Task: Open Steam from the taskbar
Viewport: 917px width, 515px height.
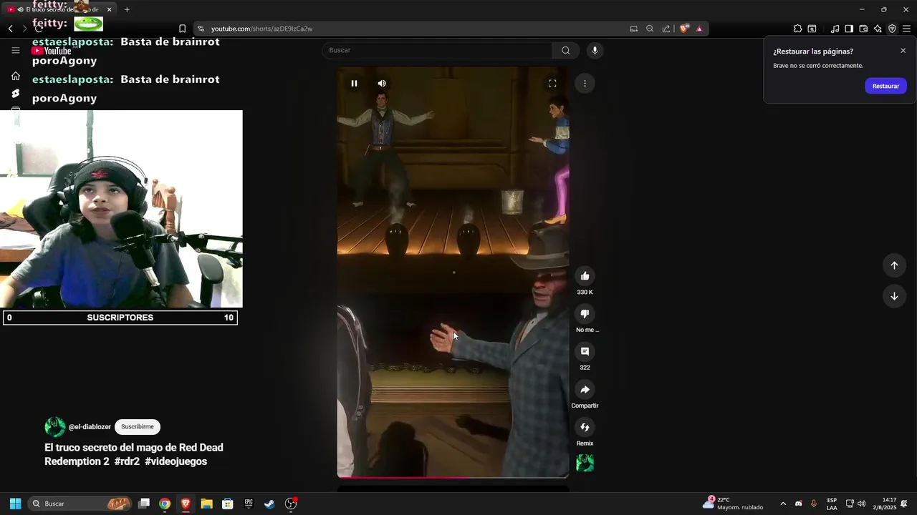Action: pyautogui.click(x=269, y=504)
